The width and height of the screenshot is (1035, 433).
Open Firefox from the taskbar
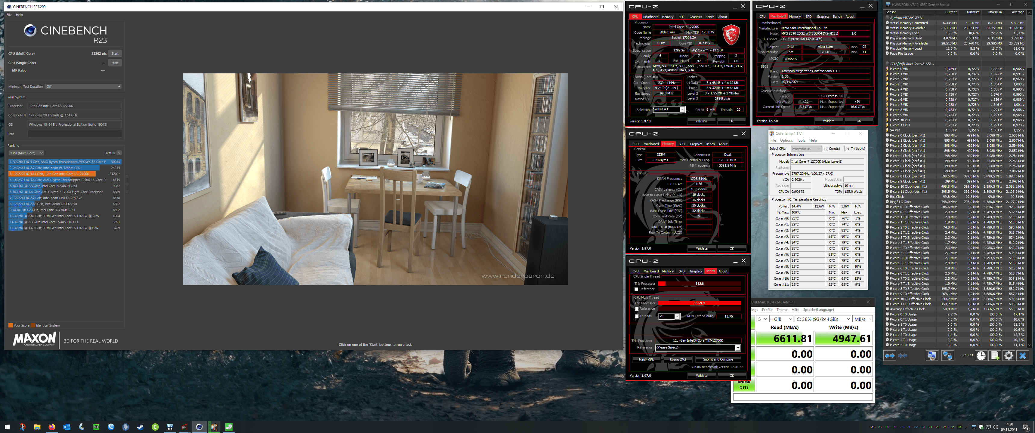[52, 427]
